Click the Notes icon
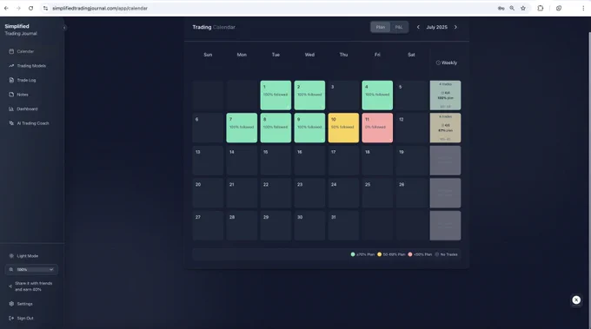 click(x=11, y=95)
